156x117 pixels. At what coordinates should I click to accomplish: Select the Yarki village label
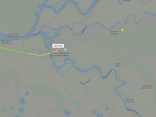[x=118, y=65]
